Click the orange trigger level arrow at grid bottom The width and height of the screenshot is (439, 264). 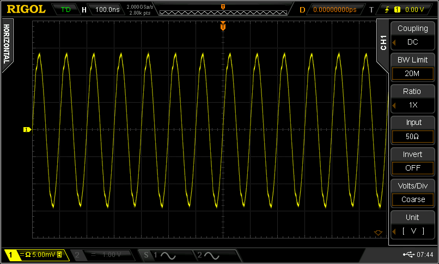click(x=378, y=232)
